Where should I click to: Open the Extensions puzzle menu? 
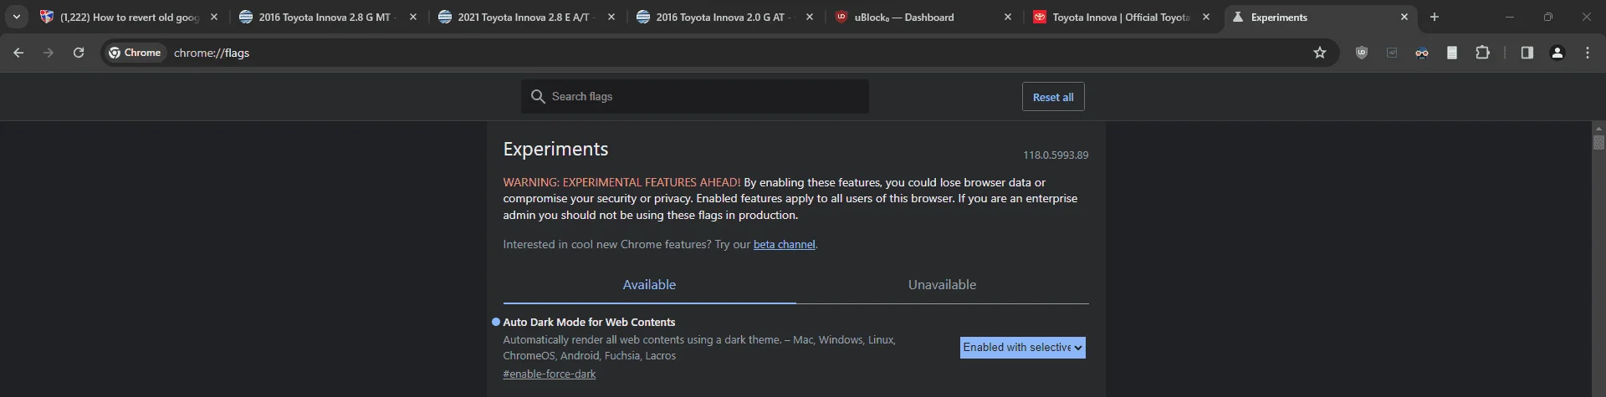coord(1482,53)
